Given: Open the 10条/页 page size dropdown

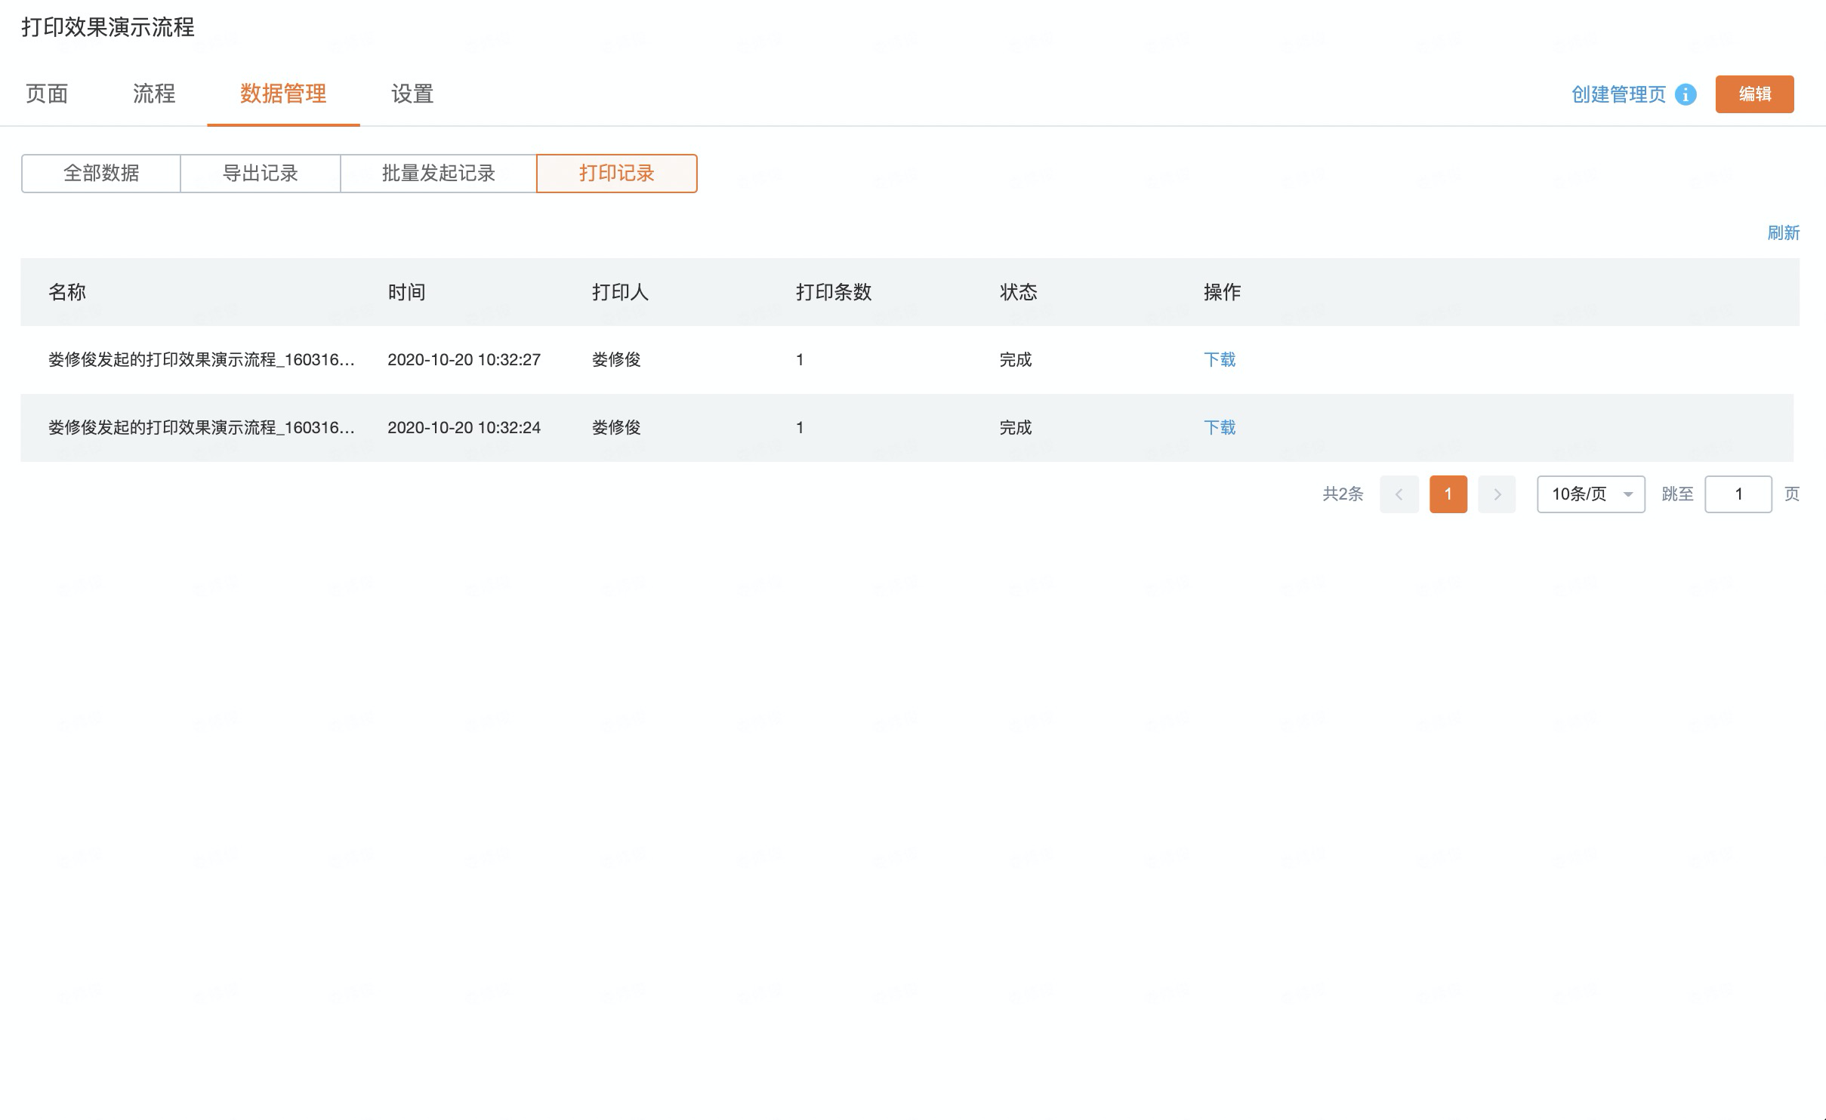Looking at the screenshot, I should pyautogui.click(x=1590, y=494).
